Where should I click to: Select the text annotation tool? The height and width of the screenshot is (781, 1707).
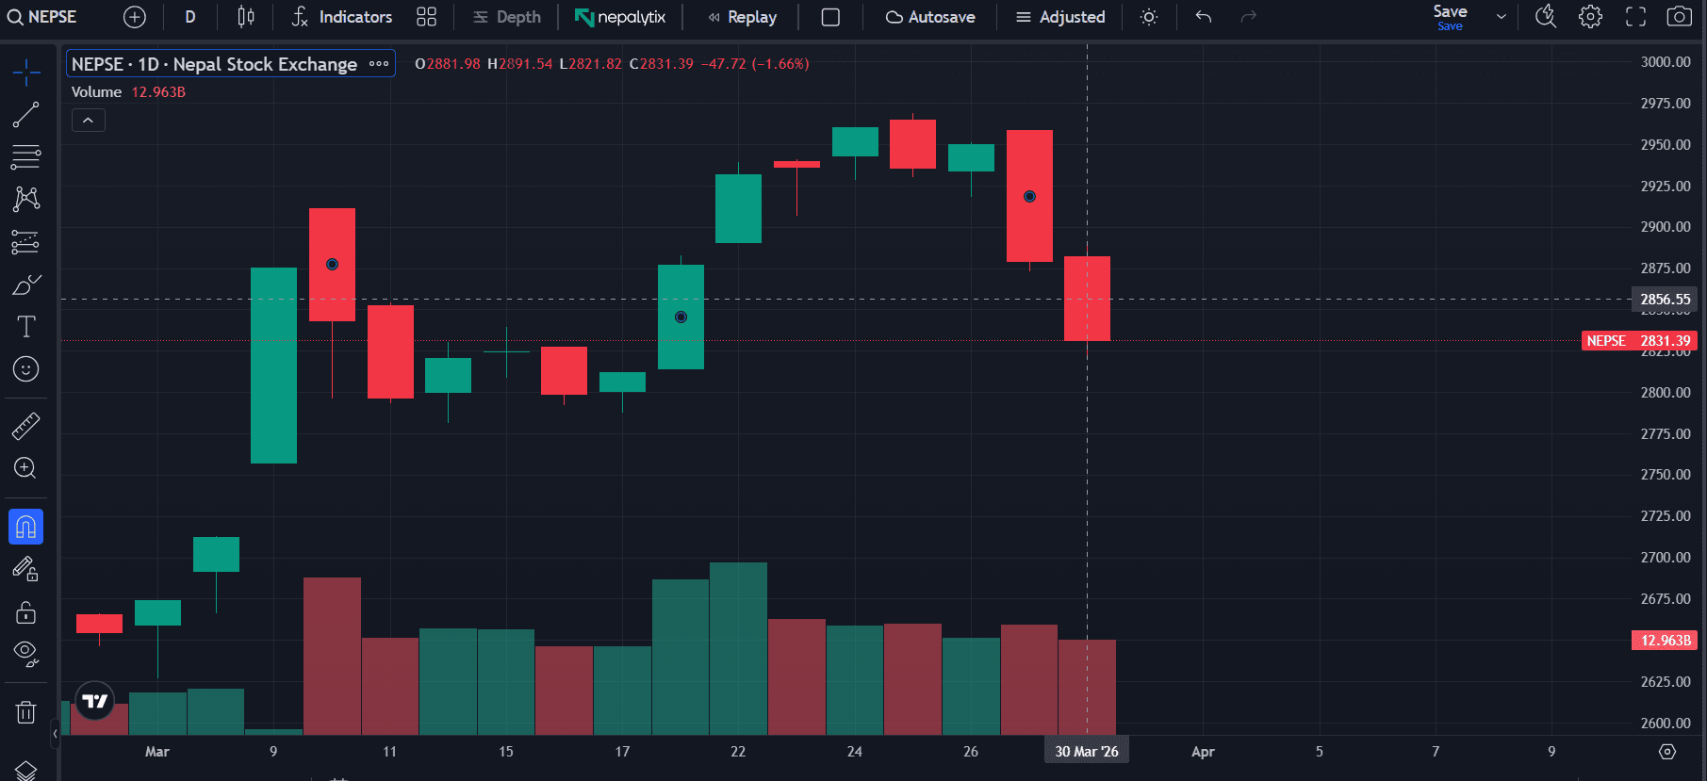pos(25,327)
